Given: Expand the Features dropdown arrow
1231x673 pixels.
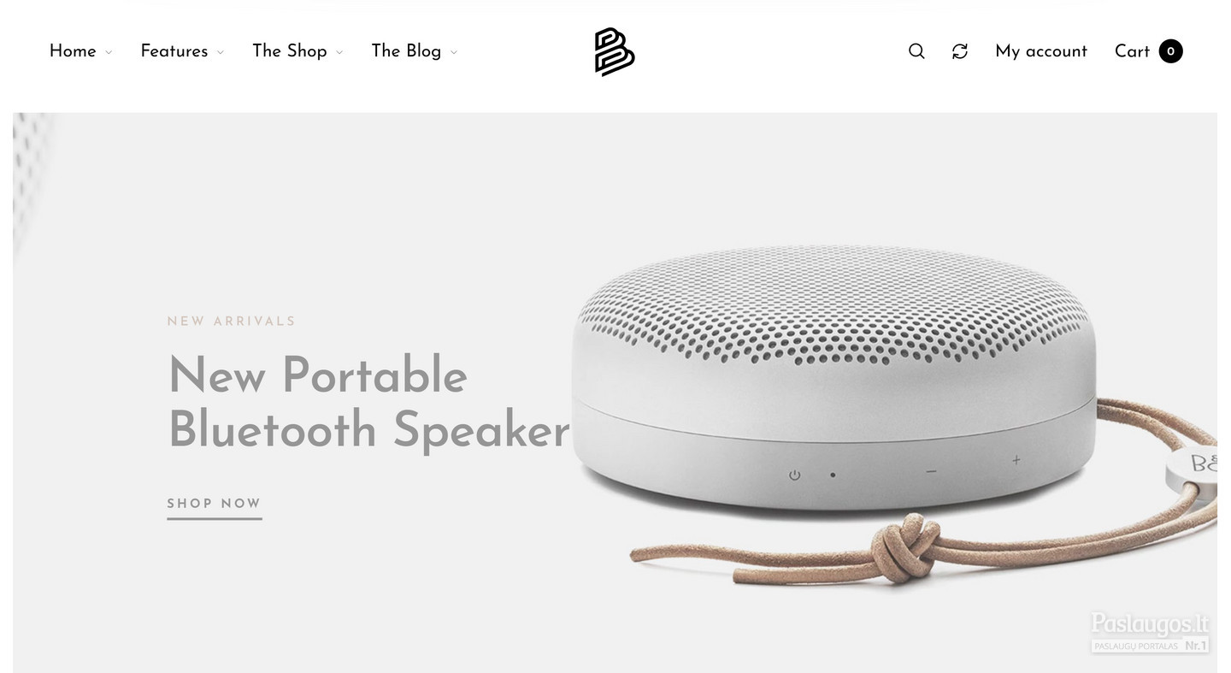Looking at the screenshot, I should coord(221,52).
